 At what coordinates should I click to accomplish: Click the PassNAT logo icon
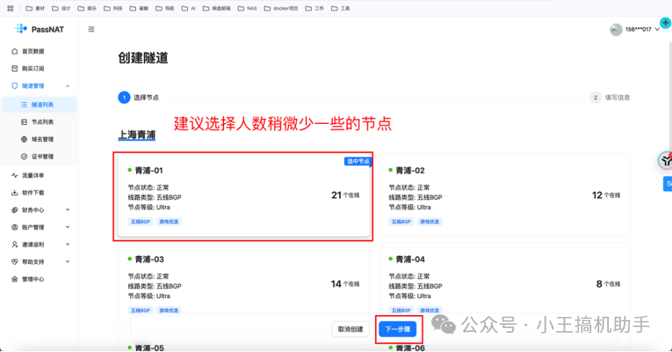tap(20, 30)
